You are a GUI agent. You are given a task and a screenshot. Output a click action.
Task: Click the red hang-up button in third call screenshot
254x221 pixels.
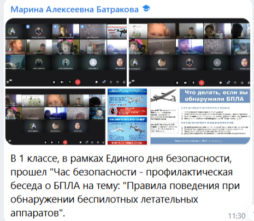[x=65, y=142]
